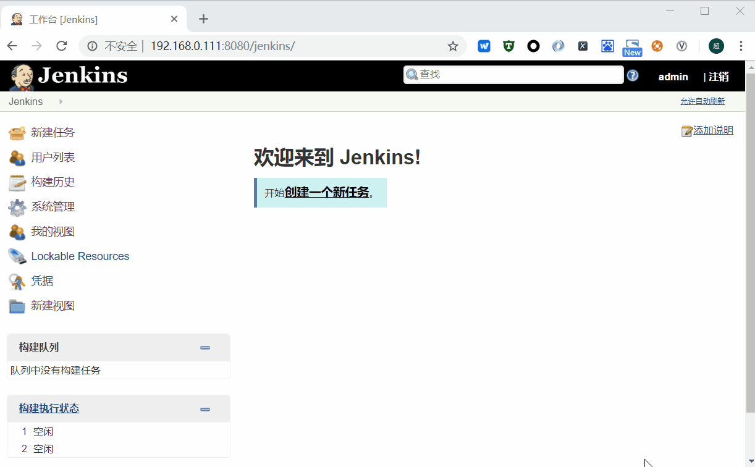Reload the page with refresh icon
Viewport: 755px width, 467px height.
pyautogui.click(x=62, y=46)
